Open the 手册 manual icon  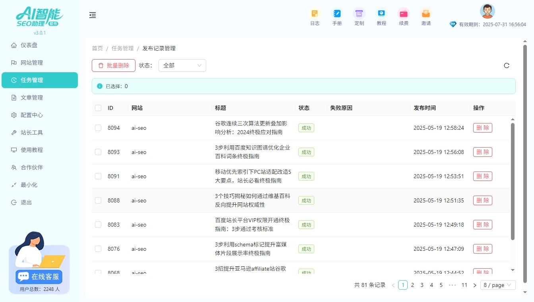click(337, 14)
